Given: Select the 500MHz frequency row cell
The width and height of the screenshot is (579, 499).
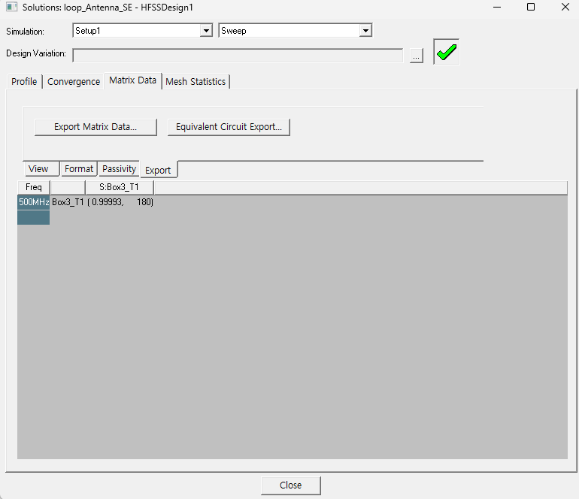Looking at the screenshot, I should tap(34, 202).
